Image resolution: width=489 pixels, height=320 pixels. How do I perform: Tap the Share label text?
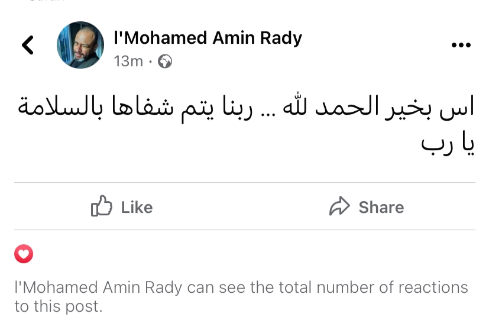click(x=381, y=208)
